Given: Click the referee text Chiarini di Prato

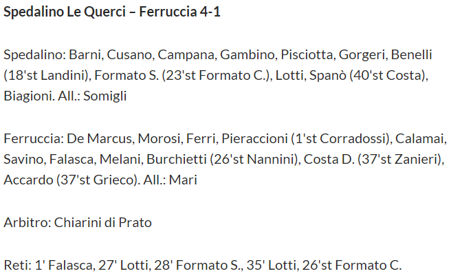Looking at the screenshot, I should click(x=103, y=223).
